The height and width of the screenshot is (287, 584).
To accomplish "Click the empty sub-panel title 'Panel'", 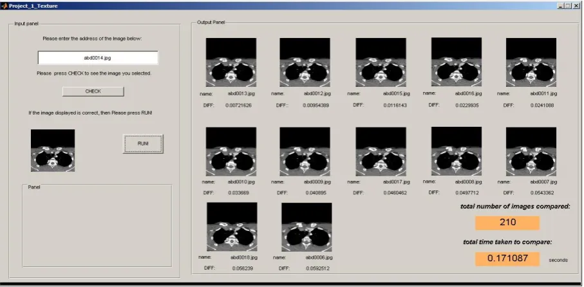I will [34, 187].
